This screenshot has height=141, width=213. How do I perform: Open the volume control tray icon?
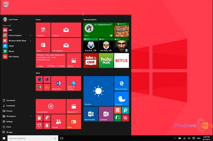pyautogui.click(x=189, y=138)
